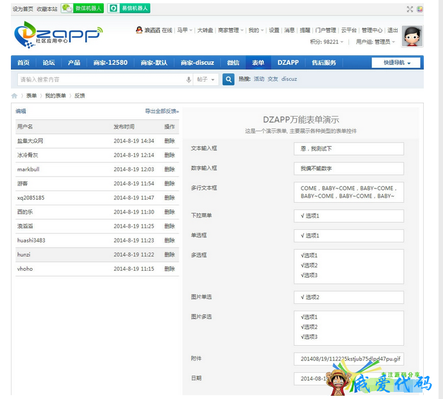Click the DZAPP logo

pos(58,34)
